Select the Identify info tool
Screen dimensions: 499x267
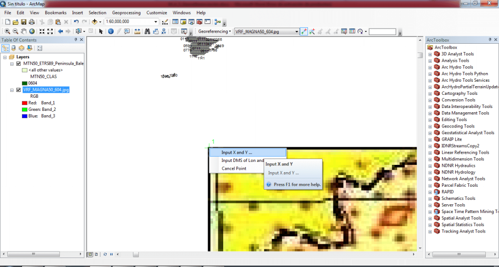click(111, 32)
